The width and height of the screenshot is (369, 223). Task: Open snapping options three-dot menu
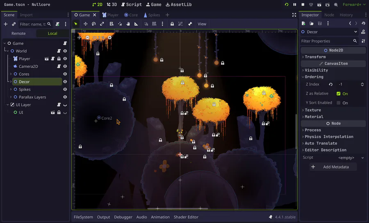tap(162, 24)
